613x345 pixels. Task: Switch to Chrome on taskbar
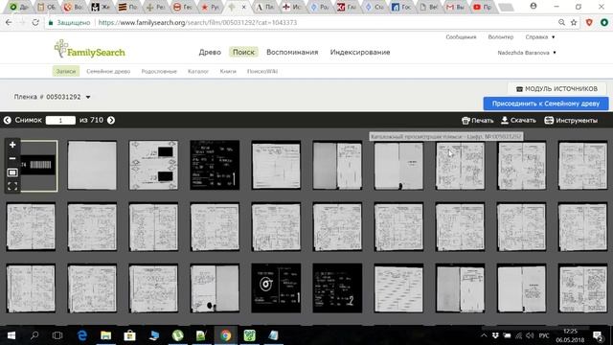pos(226,335)
